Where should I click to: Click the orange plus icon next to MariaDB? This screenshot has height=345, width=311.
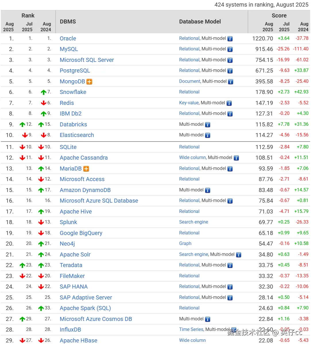coord(86,169)
